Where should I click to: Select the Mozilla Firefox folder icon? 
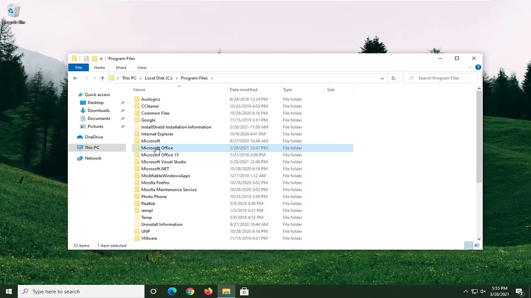[x=137, y=183]
